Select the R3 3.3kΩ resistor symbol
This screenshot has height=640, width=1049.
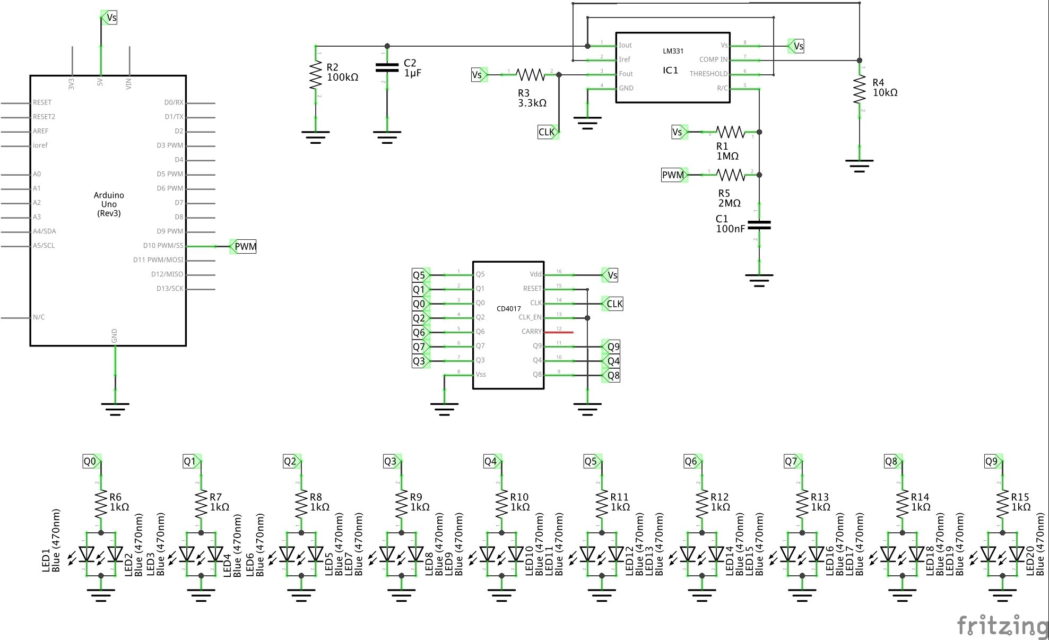pos(530,75)
